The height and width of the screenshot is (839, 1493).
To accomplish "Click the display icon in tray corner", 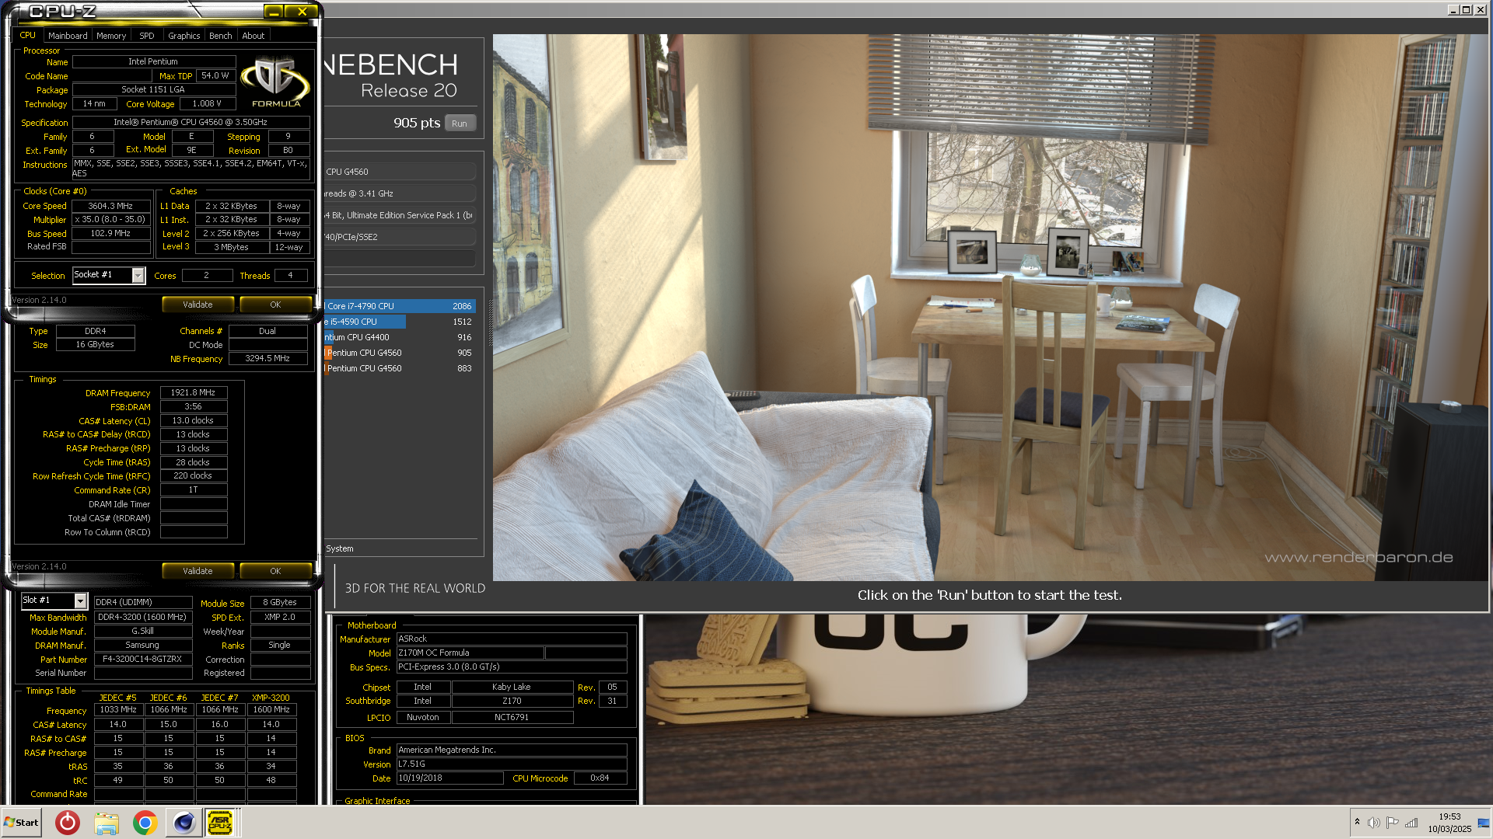I will (1484, 823).
